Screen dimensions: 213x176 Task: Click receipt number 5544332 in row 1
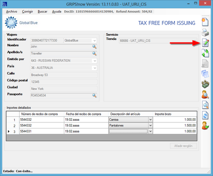click(x=42, y=120)
